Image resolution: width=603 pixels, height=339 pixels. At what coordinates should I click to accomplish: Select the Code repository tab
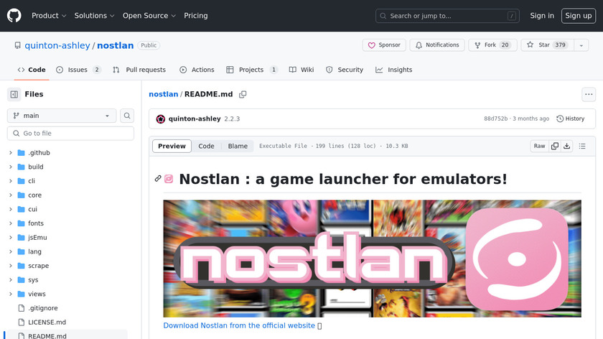coord(32,70)
